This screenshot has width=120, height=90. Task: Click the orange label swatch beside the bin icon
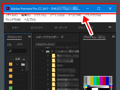coord(10,64)
